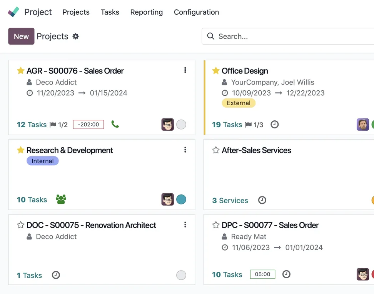Click the green phone activity icon on AGR project
374x294 pixels.
tap(115, 124)
